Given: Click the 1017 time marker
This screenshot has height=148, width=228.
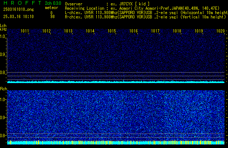Looking at the screenshot, I should coord(155,31).
